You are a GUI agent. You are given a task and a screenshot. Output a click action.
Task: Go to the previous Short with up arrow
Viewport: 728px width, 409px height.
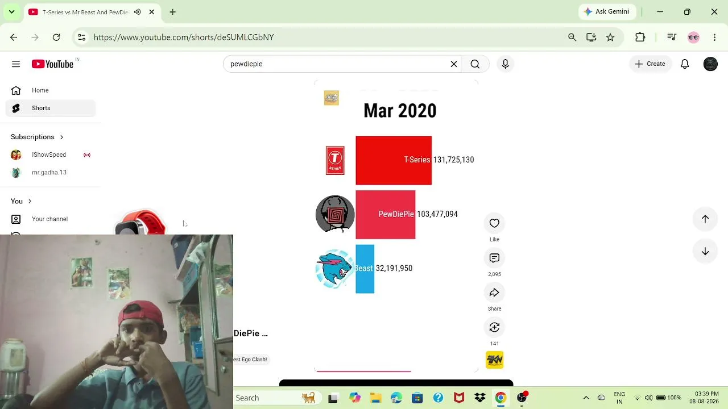pyautogui.click(x=705, y=219)
